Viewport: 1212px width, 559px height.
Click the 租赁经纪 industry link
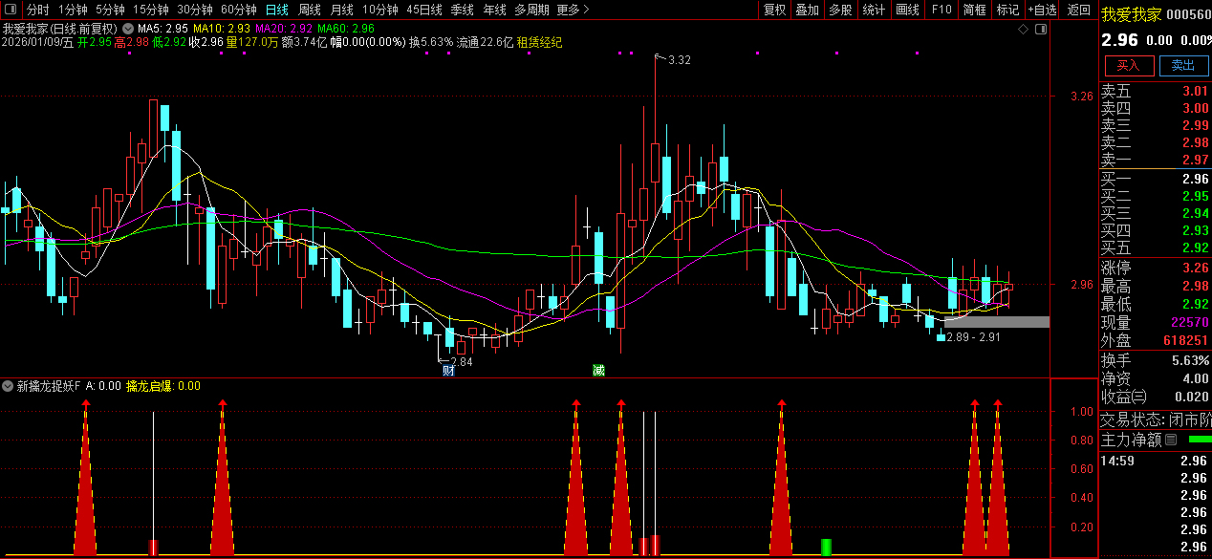coord(539,42)
